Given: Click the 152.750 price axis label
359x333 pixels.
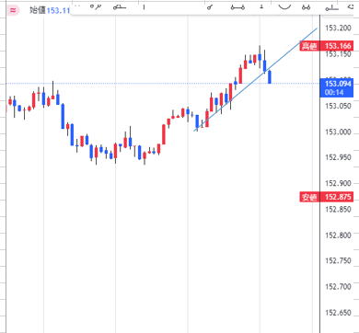Looking at the screenshot, I should tap(338, 260).
